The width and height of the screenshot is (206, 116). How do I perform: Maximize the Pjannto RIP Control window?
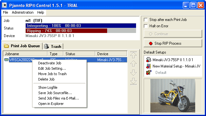[193, 5]
